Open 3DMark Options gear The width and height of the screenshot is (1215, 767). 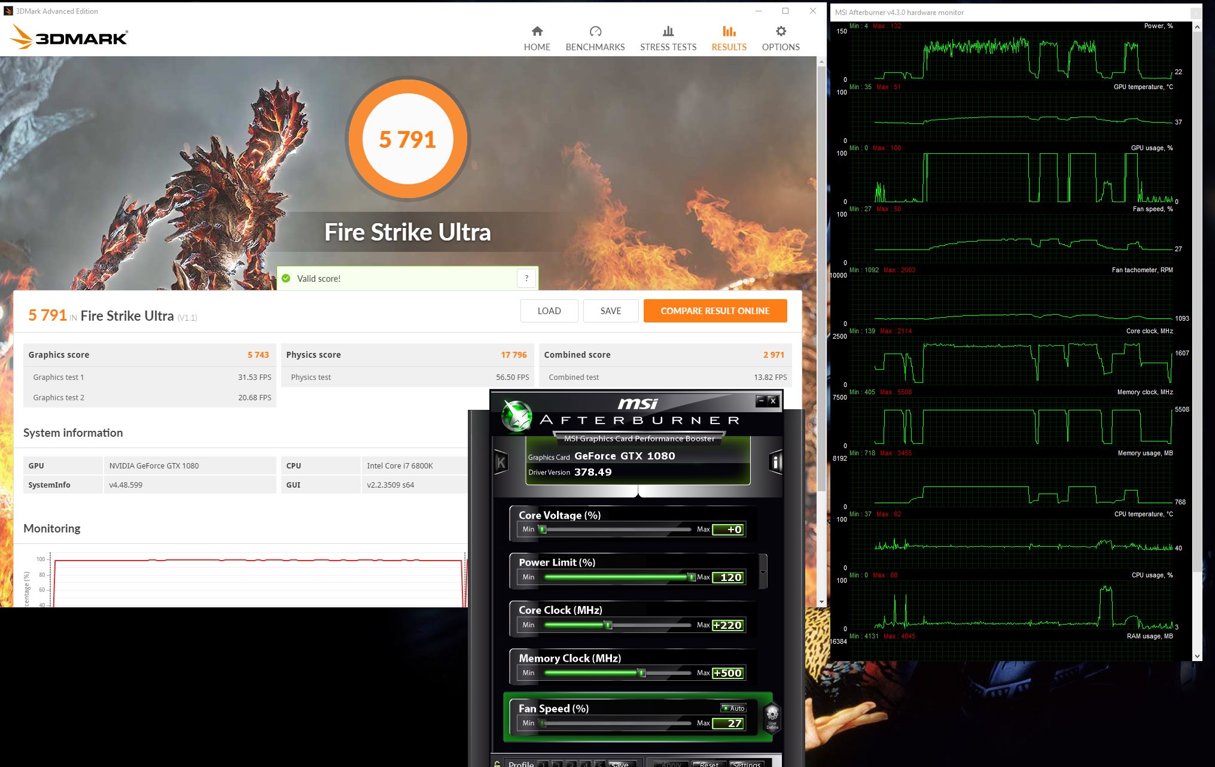(x=780, y=32)
